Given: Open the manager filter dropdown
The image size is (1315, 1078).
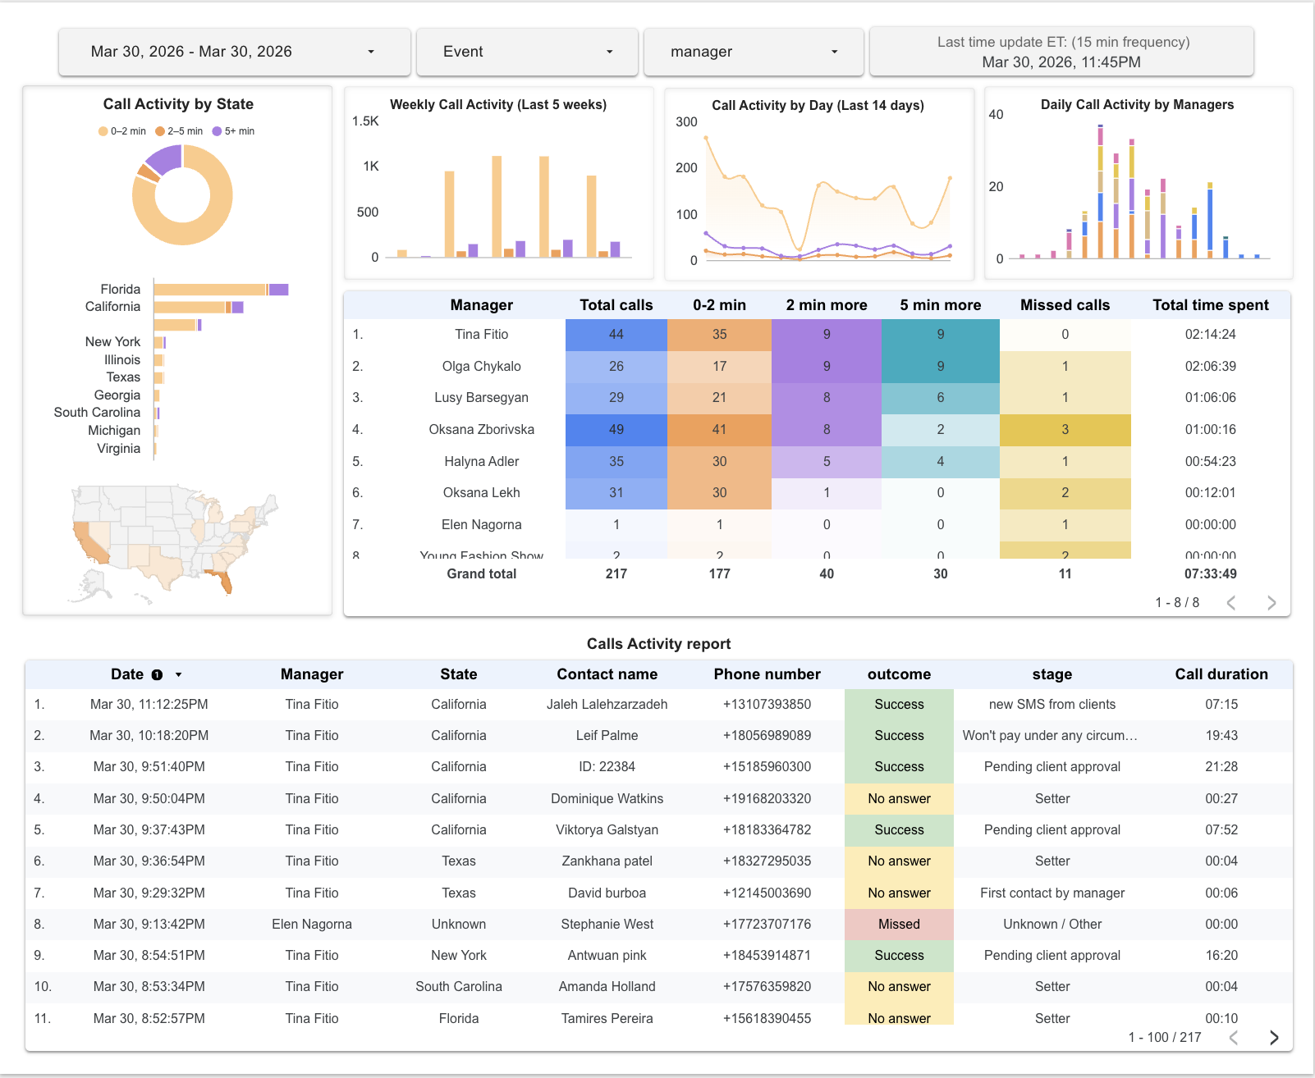Looking at the screenshot, I should pyautogui.click(x=752, y=51).
